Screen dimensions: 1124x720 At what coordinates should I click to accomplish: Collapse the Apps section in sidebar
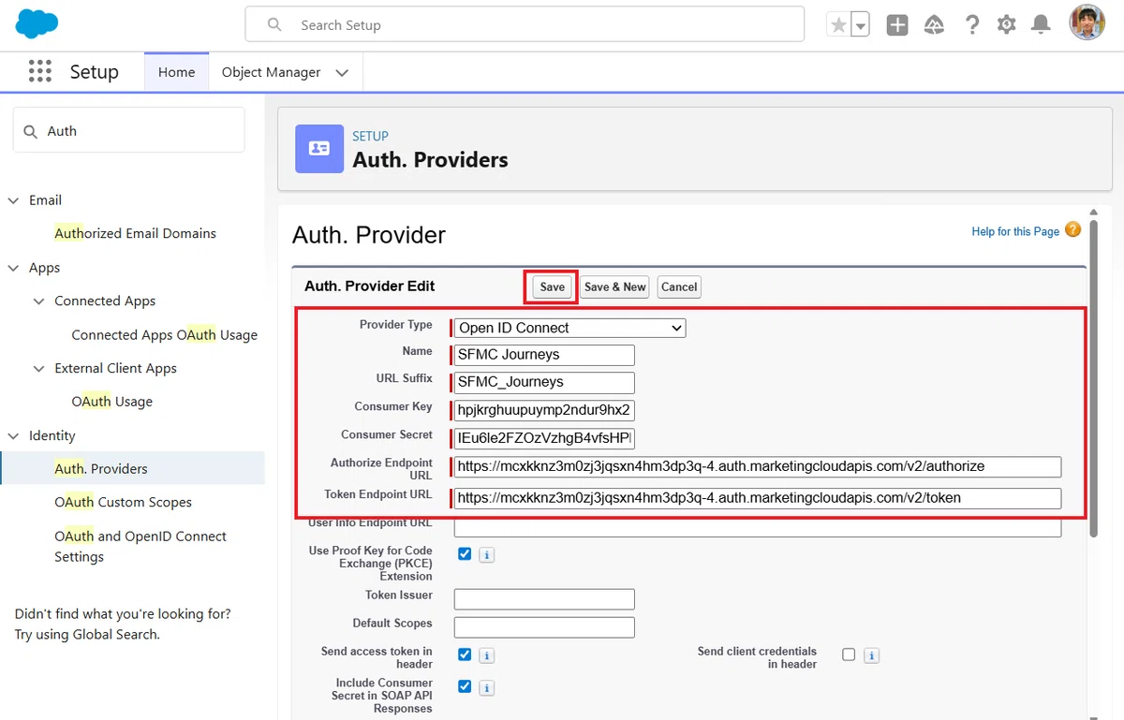pyautogui.click(x=13, y=268)
